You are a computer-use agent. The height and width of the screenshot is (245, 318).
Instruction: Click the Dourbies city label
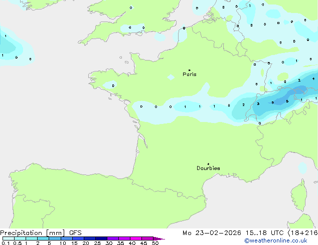tap(208, 168)
